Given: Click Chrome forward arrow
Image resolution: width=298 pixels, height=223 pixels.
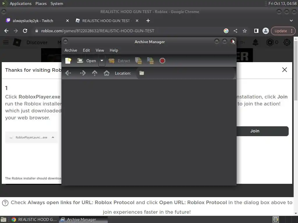Looking at the screenshot, I should point(16,31).
